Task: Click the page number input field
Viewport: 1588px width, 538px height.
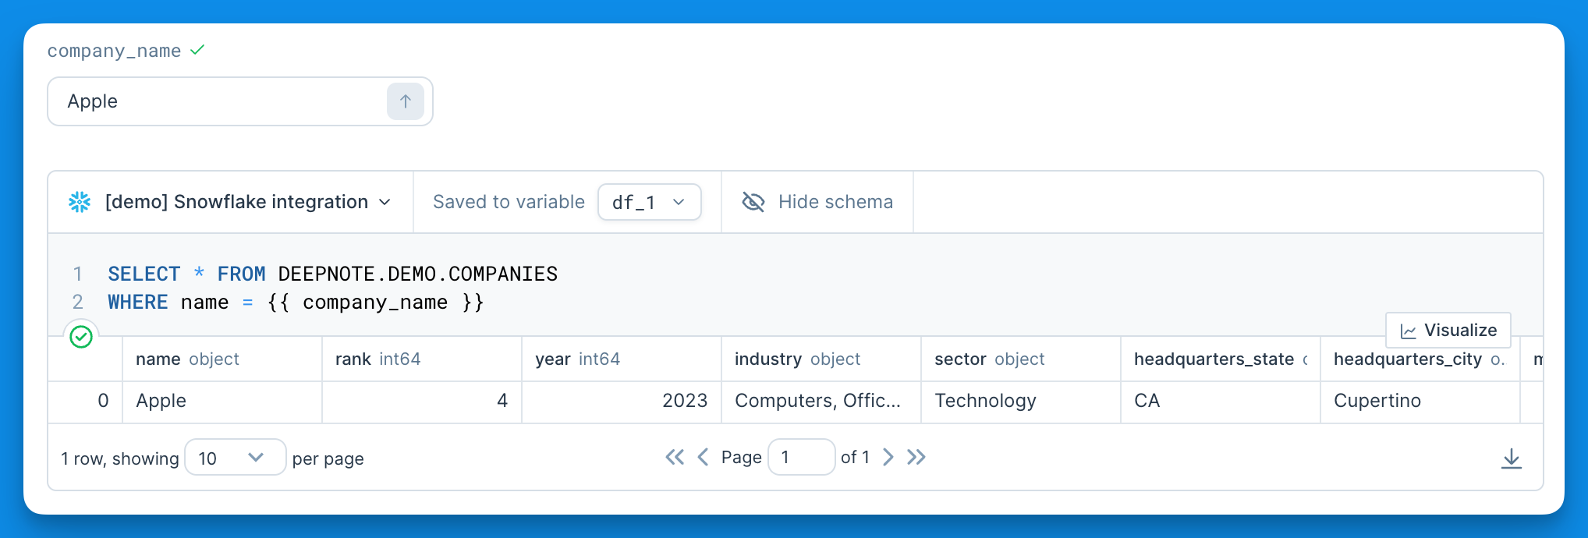Action: (802, 457)
